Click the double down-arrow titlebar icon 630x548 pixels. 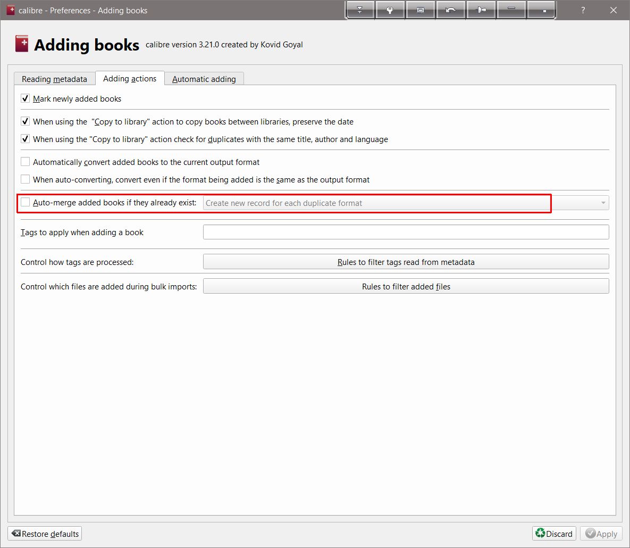pos(360,10)
